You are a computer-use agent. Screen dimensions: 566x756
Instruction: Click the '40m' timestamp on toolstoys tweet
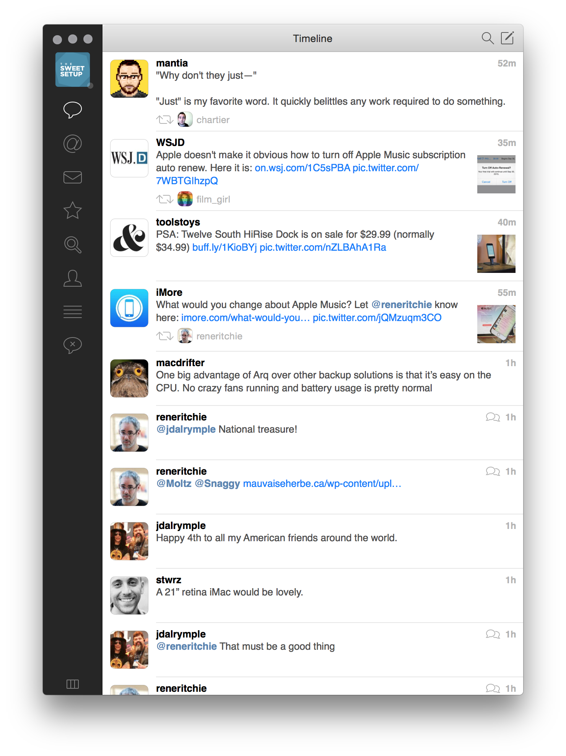(x=507, y=222)
